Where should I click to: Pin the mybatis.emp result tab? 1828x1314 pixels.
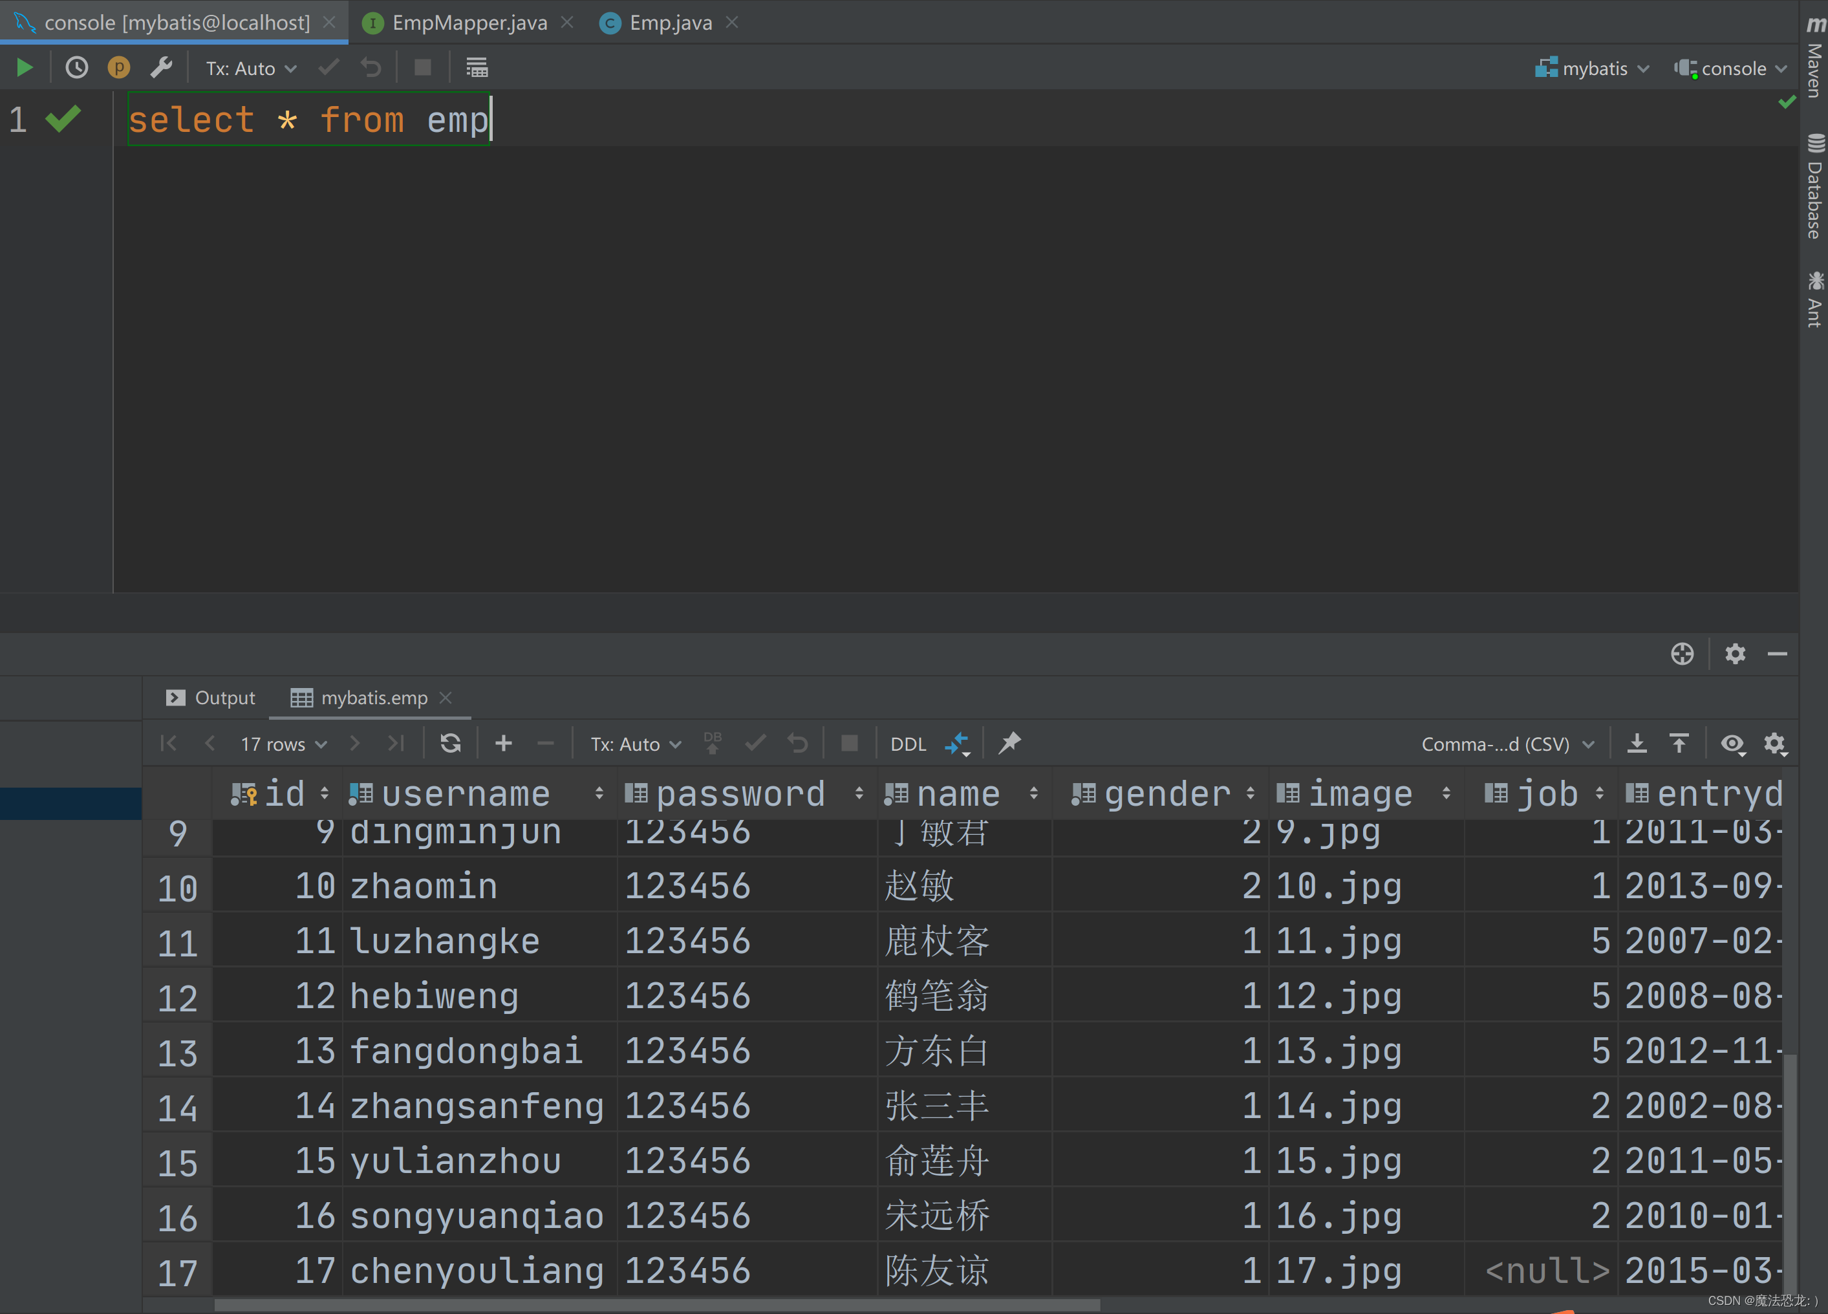(1009, 743)
